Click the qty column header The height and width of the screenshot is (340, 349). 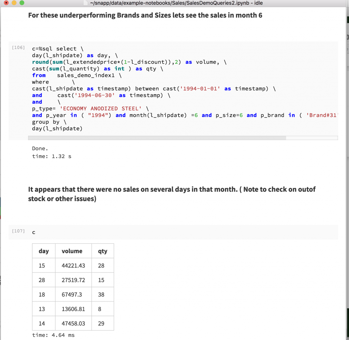pyautogui.click(x=103, y=251)
